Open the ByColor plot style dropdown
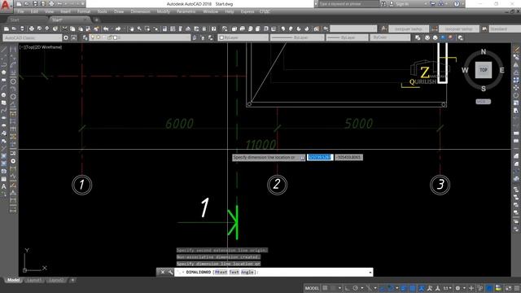 click(390, 38)
